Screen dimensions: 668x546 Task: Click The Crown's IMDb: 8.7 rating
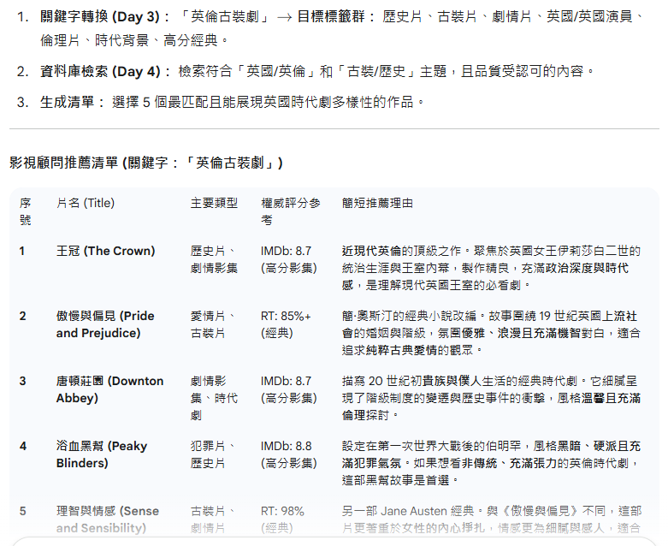(x=289, y=259)
